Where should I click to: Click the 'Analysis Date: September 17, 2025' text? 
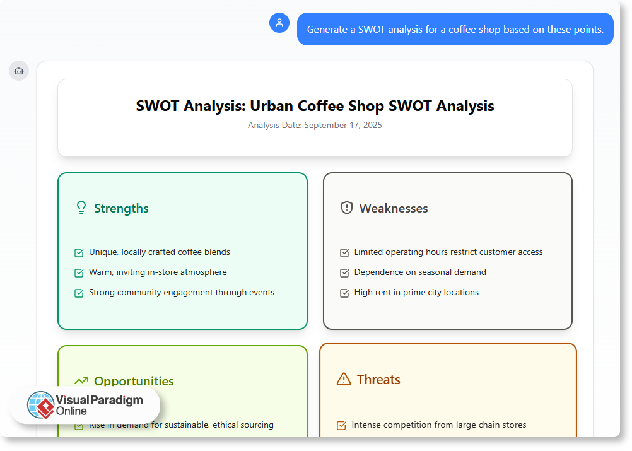click(x=315, y=125)
